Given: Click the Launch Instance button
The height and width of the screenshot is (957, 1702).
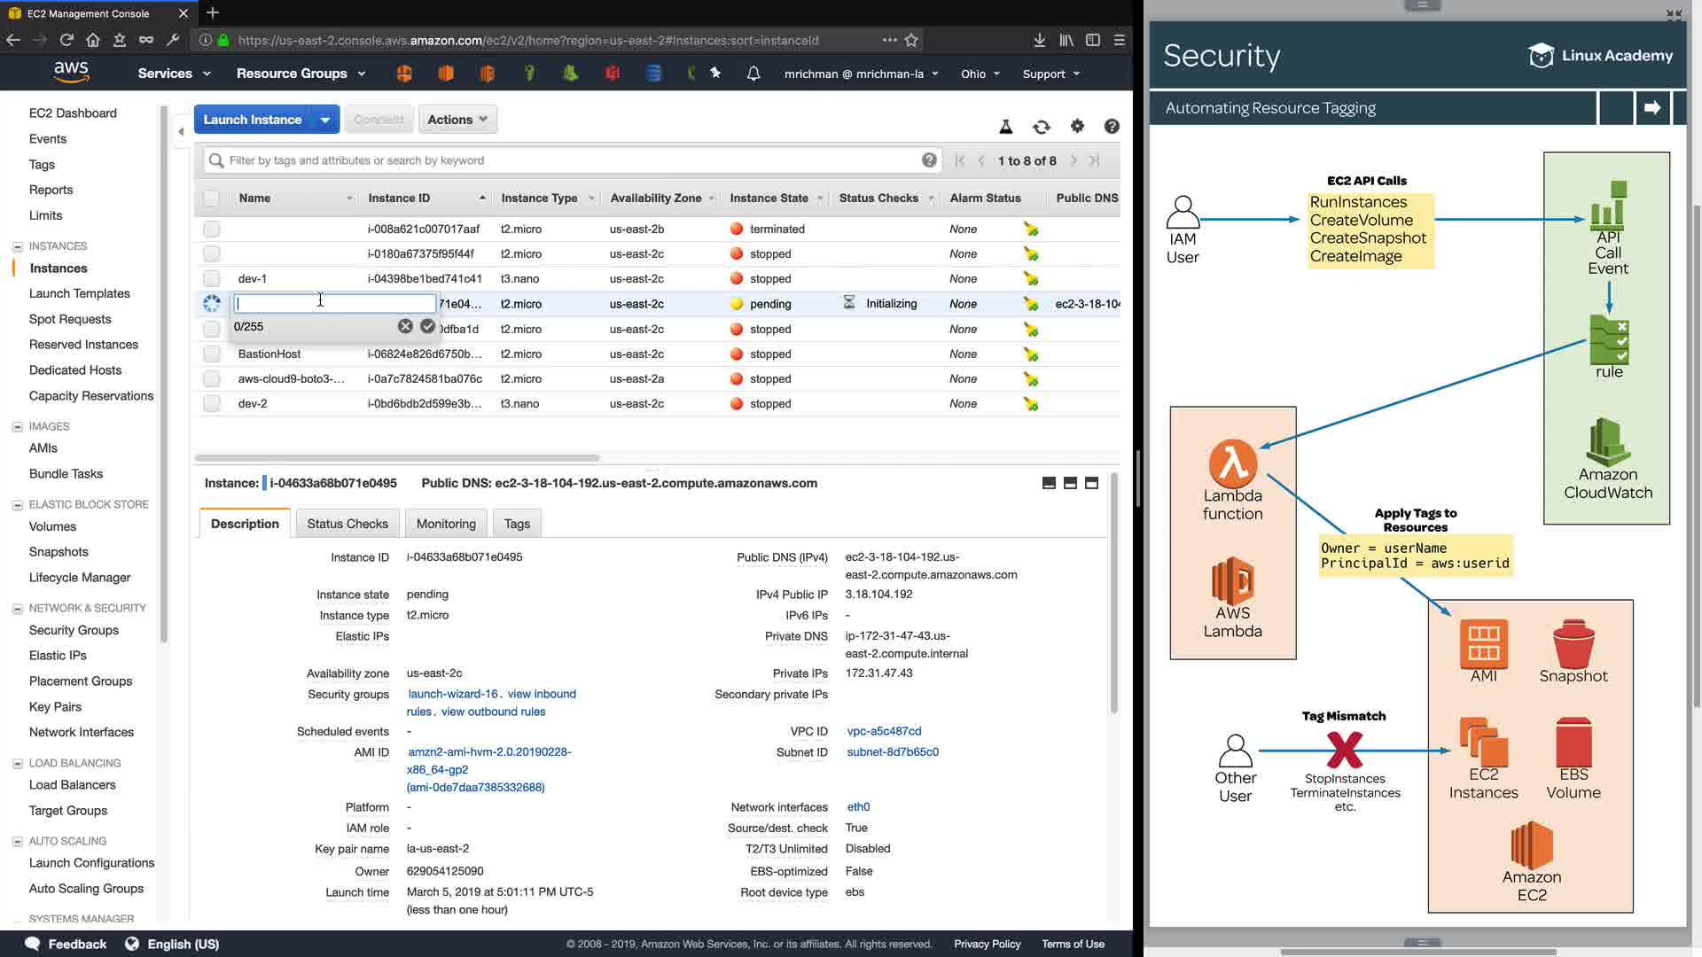Looking at the screenshot, I should point(253,120).
